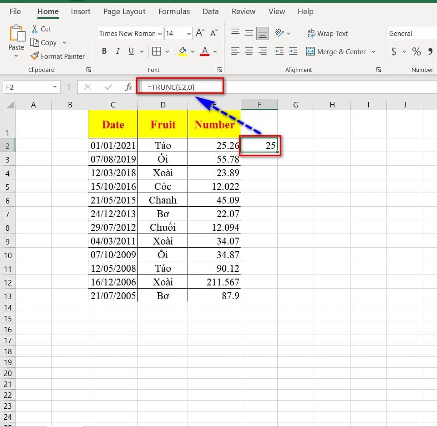Toggle Wrap Text

[327, 33]
